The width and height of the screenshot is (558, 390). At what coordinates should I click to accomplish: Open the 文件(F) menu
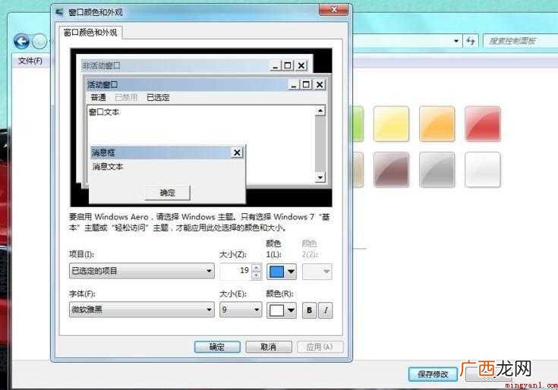(30, 61)
